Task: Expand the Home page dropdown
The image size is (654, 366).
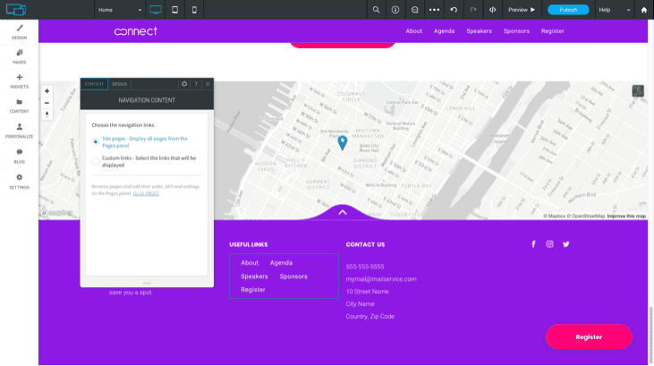Action: point(120,10)
